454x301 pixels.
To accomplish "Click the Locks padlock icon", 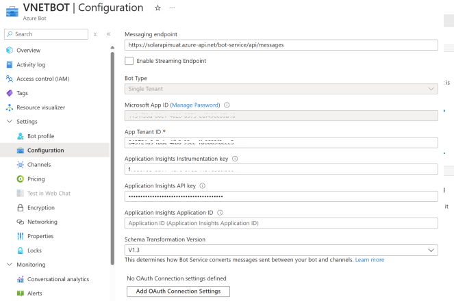I will (x=21, y=250).
